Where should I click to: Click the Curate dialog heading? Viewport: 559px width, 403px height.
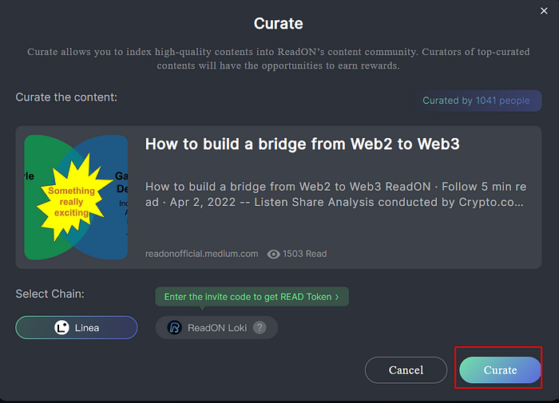point(279,23)
